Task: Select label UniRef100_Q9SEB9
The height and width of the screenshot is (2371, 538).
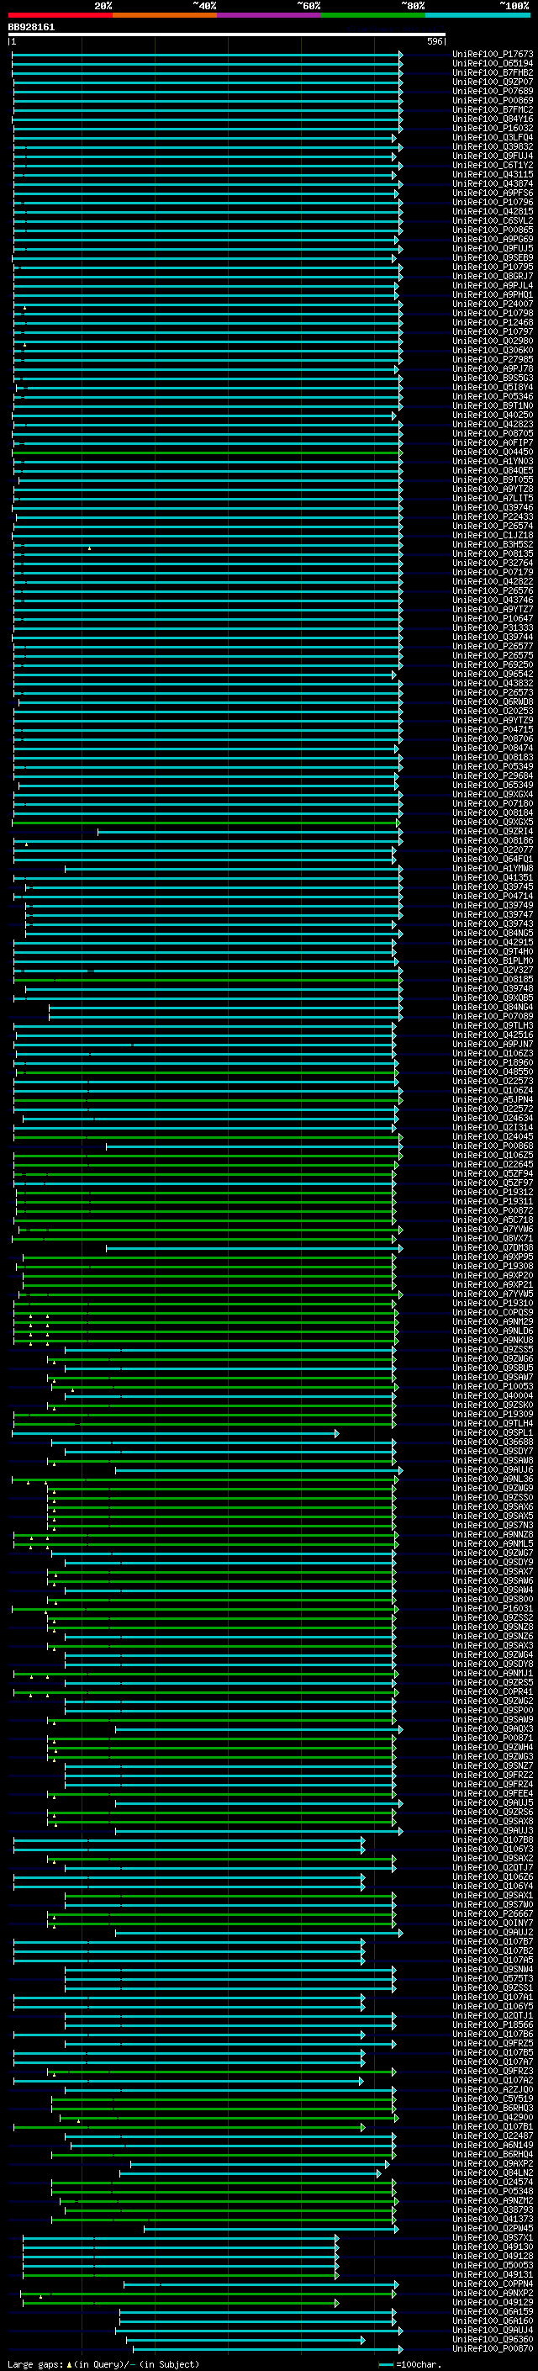Action: (x=493, y=257)
